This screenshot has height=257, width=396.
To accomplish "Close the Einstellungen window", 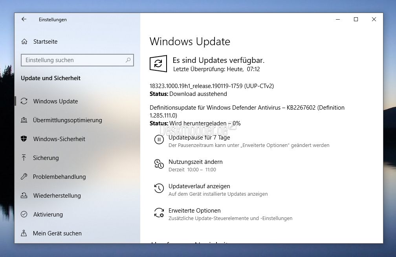I will tap(374, 19).
